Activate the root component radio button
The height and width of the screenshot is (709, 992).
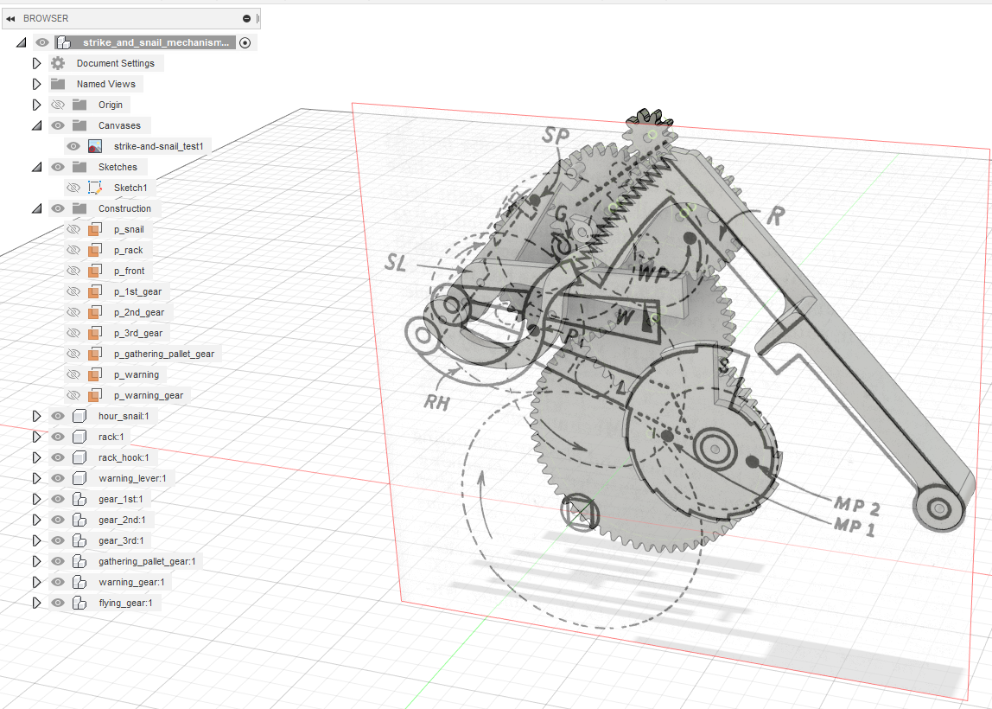[245, 42]
